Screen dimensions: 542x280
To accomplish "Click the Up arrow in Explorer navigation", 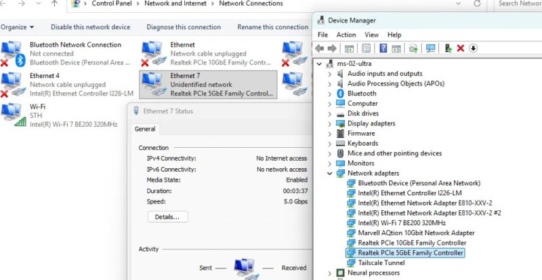I will 54,3.
